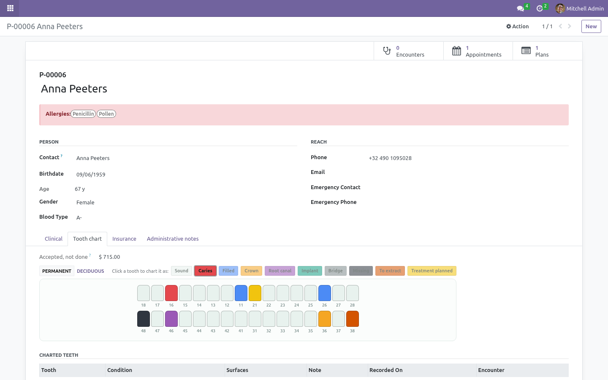Click the red tooth number 16
This screenshot has width=608, height=380.
[x=171, y=293]
